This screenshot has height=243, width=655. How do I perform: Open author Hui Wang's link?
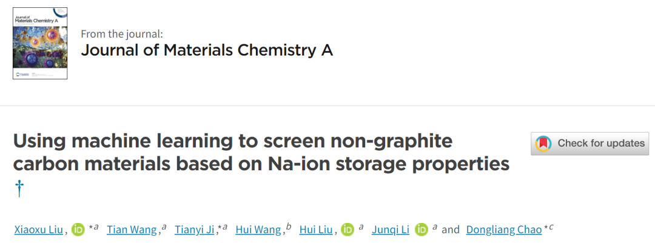click(x=258, y=230)
